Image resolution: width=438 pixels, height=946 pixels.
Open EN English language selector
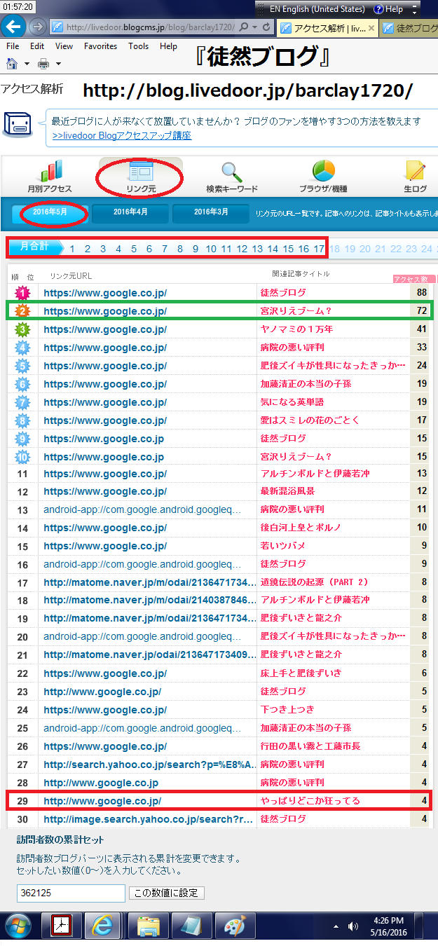[318, 9]
